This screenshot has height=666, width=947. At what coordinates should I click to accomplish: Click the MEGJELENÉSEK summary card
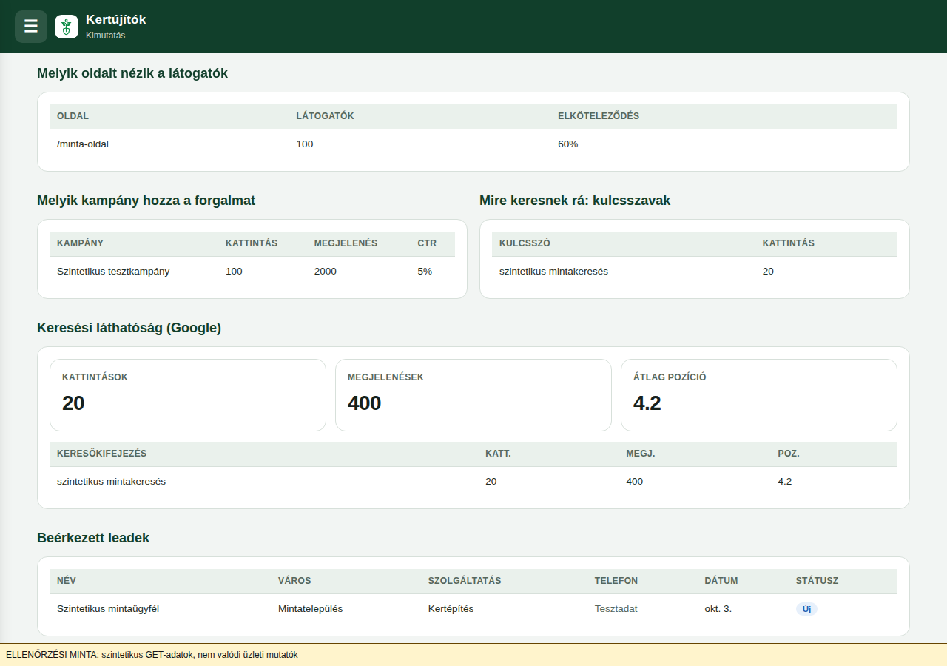click(x=473, y=395)
